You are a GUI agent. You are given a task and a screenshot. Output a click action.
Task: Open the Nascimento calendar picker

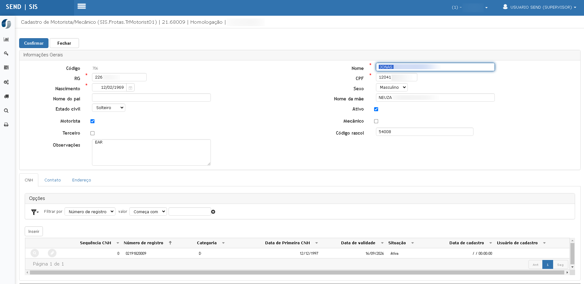(x=130, y=88)
